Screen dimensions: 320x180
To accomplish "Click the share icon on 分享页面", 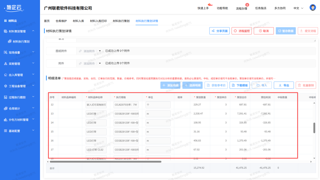I will (x=213, y=31).
